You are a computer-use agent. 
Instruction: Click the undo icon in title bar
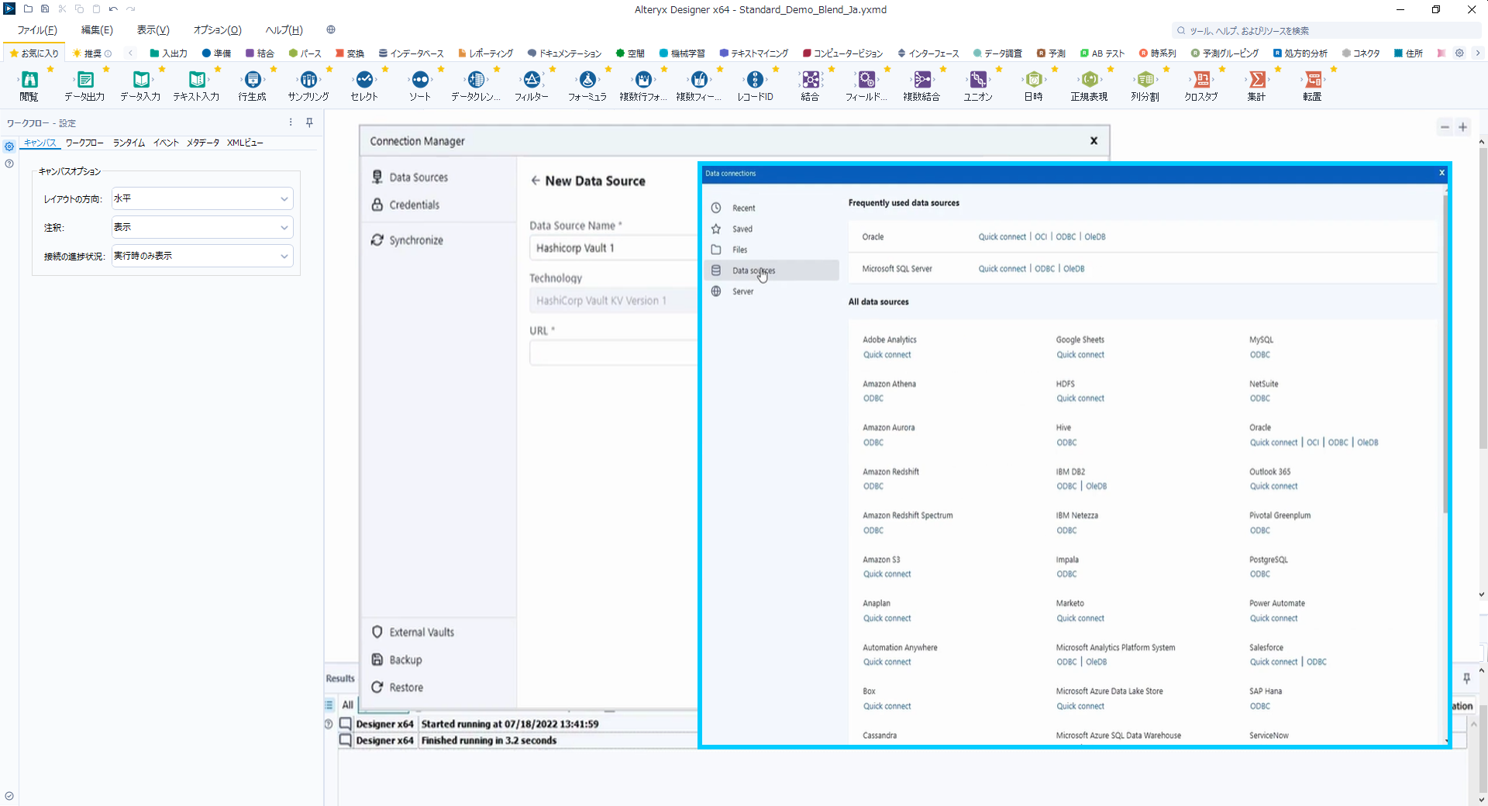tap(113, 9)
